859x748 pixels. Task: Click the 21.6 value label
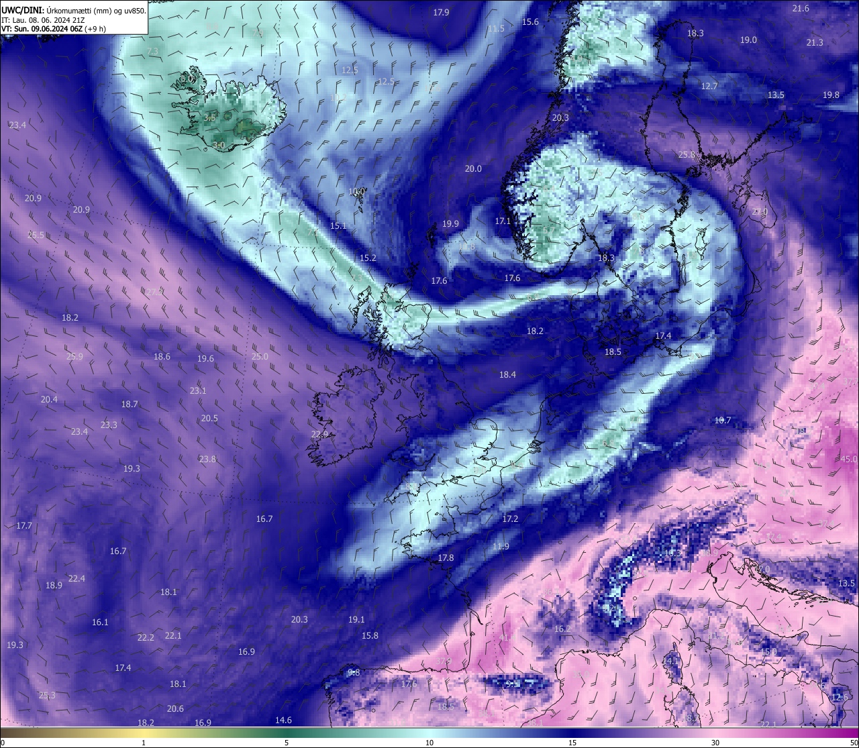801,9
